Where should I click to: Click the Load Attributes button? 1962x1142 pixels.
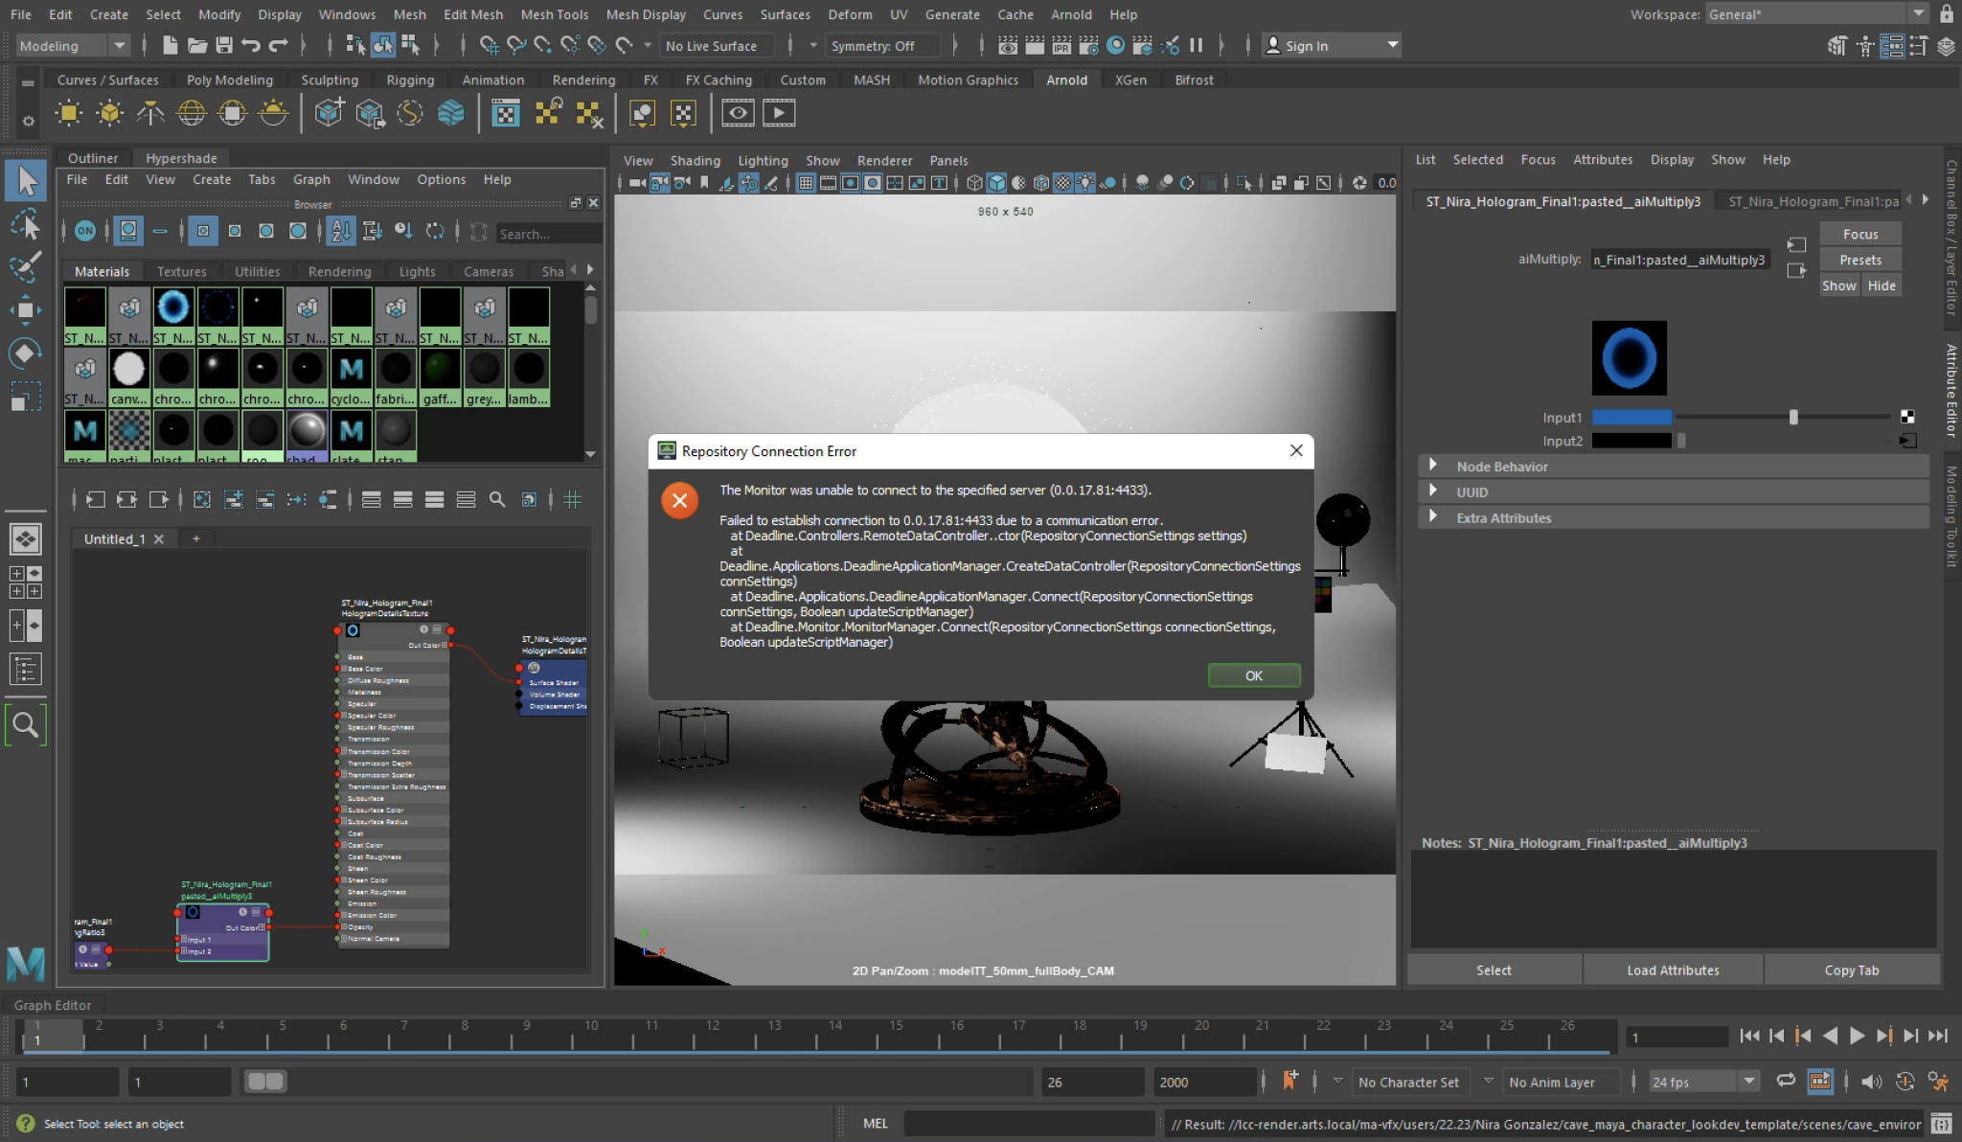pyautogui.click(x=1672, y=970)
